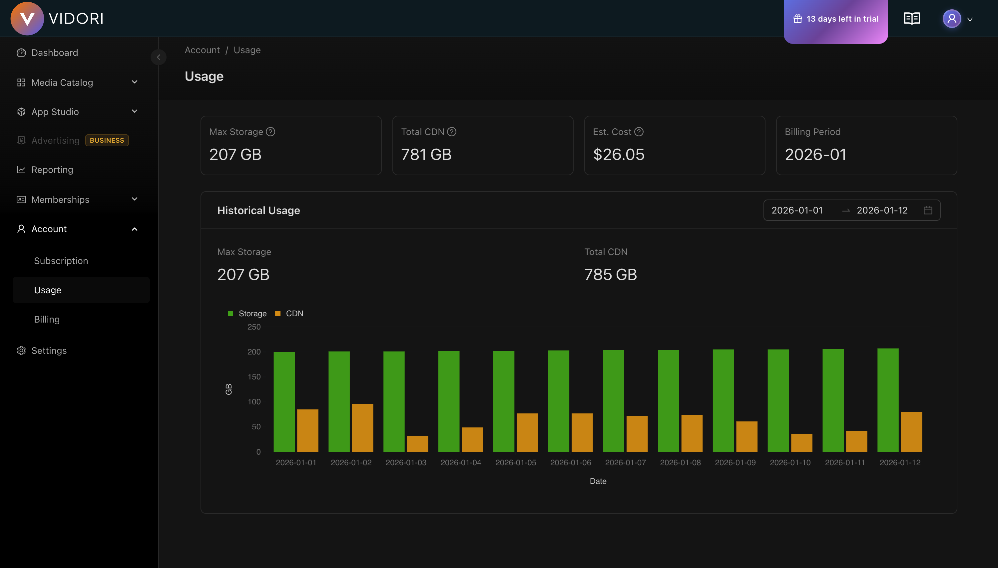Open App Studio via its cube icon
The height and width of the screenshot is (568, 998).
pos(21,112)
